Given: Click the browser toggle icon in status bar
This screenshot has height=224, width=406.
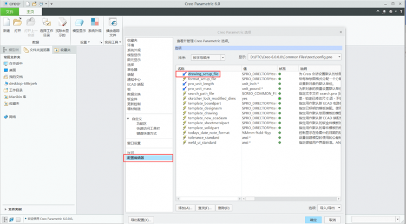Looking at the screenshot, I should click(x=12, y=219).
